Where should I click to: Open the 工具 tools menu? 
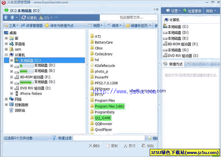pyautogui.click(x=11, y=25)
